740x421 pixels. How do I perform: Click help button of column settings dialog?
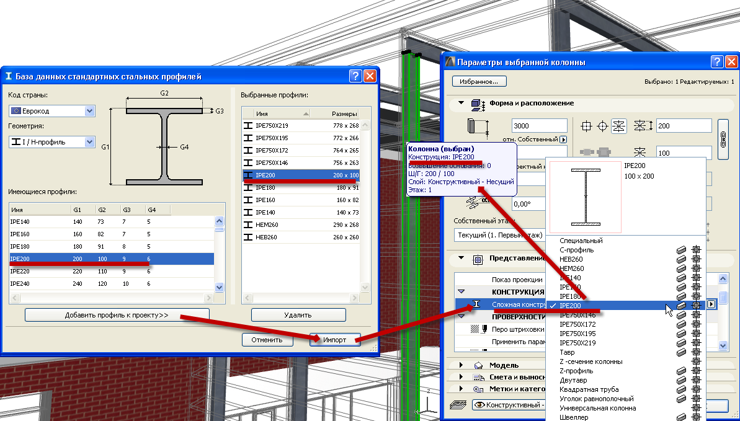717,62
